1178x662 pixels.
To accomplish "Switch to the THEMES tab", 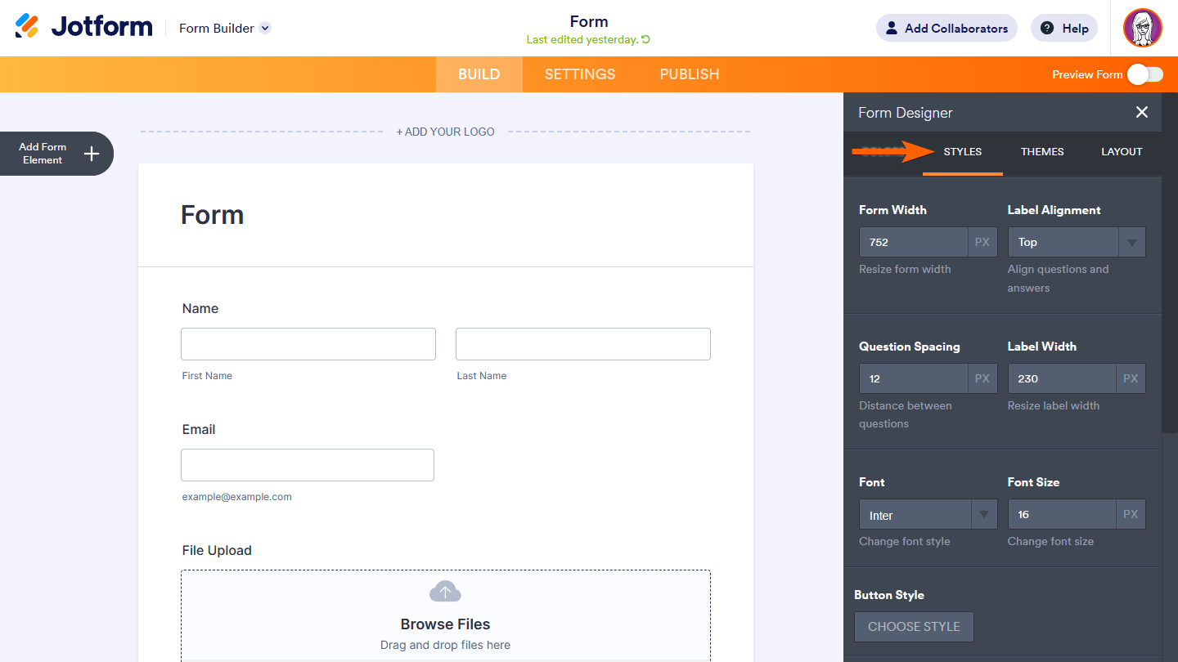I will click(1041, 152).
